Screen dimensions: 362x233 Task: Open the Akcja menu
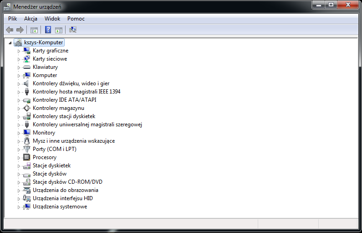coord(31,19)
